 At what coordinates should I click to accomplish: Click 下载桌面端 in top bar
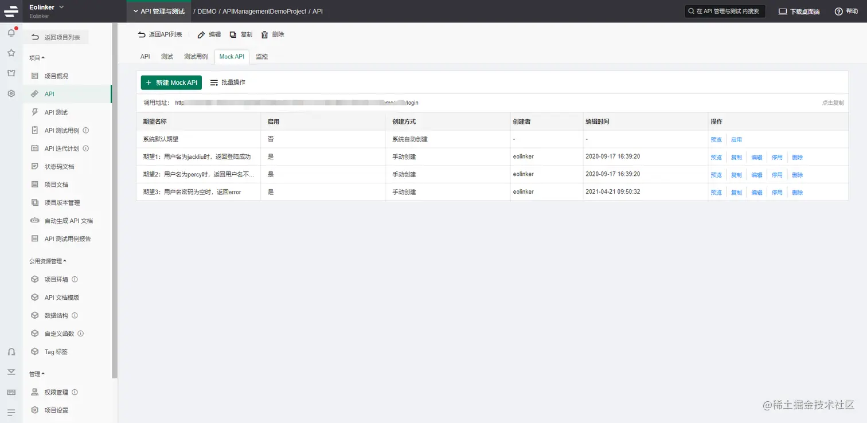coord(799,11)
